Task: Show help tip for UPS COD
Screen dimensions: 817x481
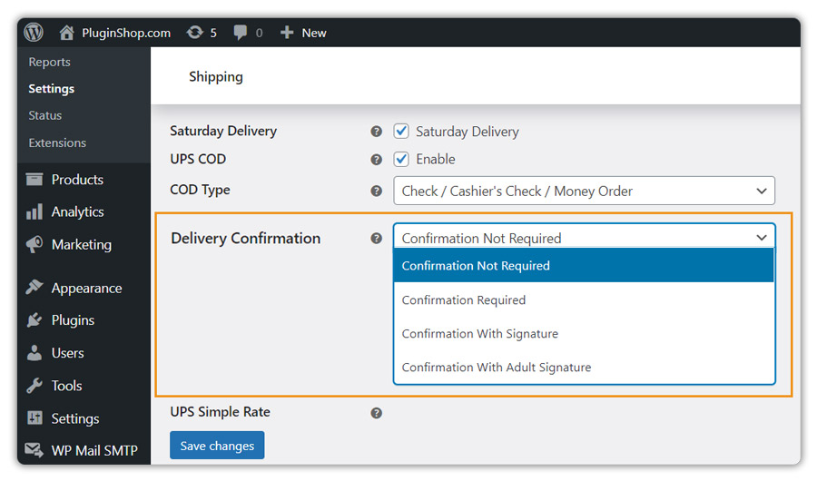Action: 376,160
